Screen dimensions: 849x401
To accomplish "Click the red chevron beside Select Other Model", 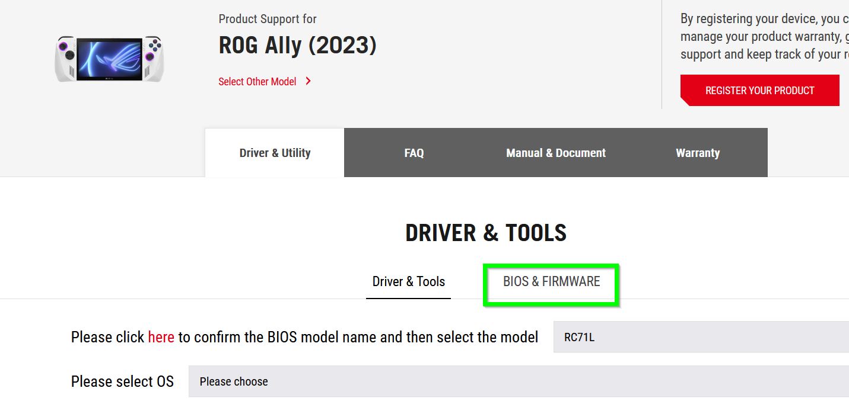I will tap(308, 81).
